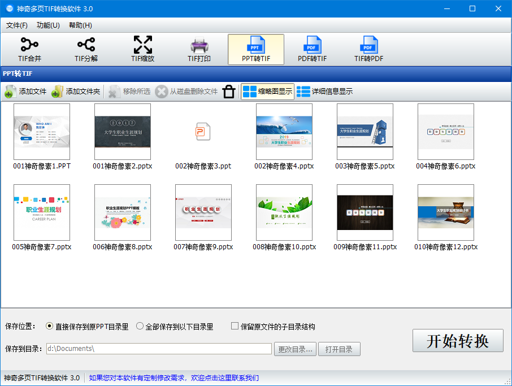Open the TIF缩放 resize tool
The width and height of the screenshot is (512, 386).
click(143, 49)
